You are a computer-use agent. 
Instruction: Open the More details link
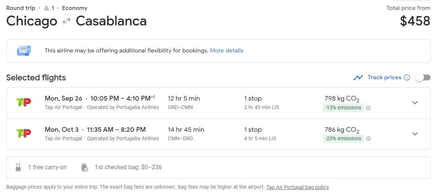[227, 51]
